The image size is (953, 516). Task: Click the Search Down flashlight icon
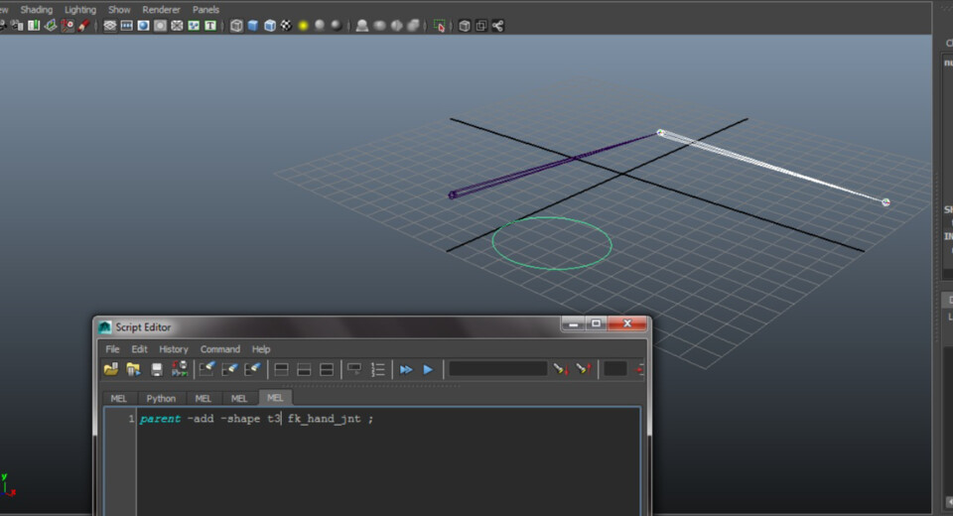click(561, 369)
